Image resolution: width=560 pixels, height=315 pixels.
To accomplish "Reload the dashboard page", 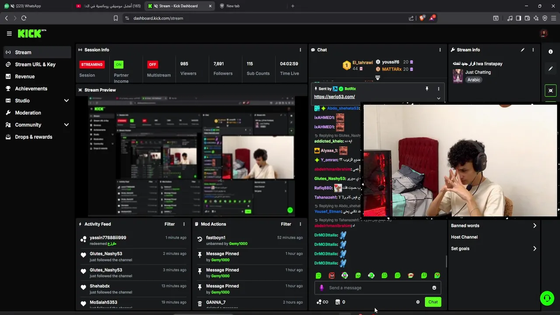I will [24, 18].
